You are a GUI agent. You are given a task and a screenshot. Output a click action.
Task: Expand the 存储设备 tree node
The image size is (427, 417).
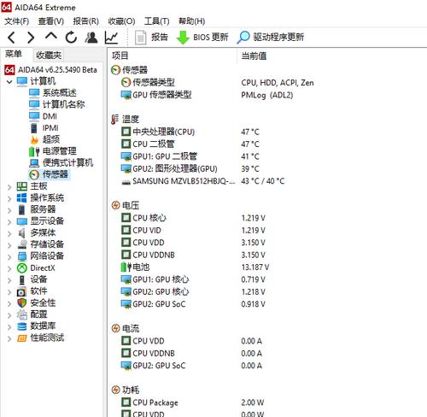(9, 245)
